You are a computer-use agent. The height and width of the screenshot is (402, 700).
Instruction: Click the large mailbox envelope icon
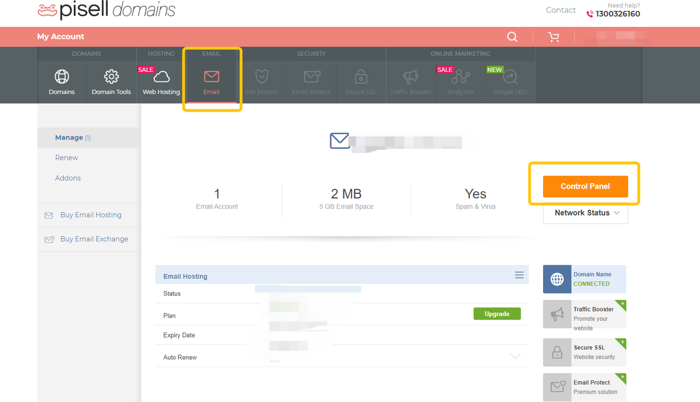[340, 141]
